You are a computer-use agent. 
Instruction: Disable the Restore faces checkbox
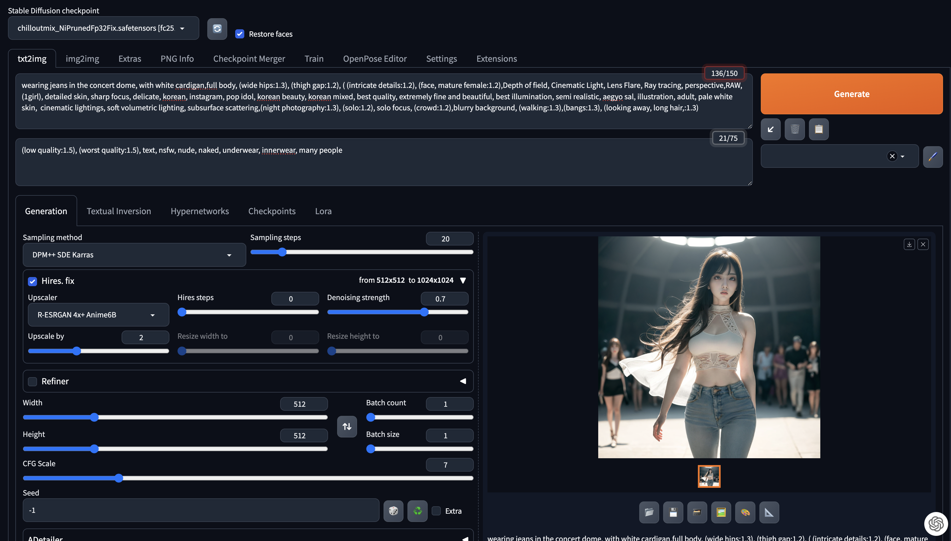[x=240, y=34]
